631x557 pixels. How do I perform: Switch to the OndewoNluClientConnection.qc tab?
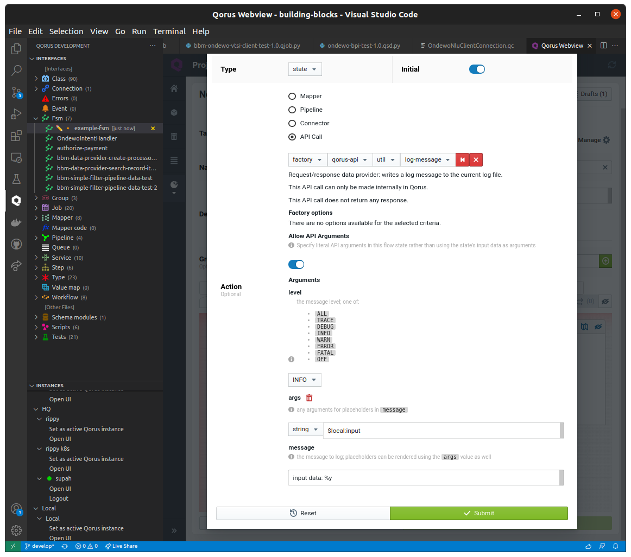point(470,46)
